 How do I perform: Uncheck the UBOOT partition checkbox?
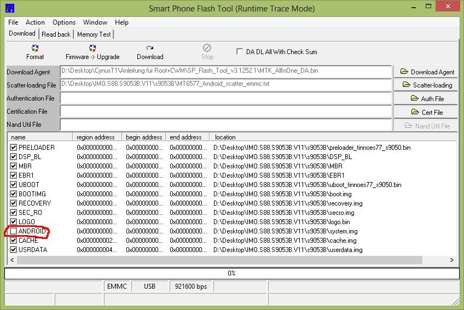(13, 185)
